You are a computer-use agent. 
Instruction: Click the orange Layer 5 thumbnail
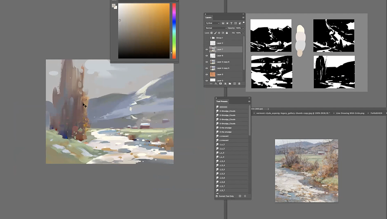pos(213,74)
